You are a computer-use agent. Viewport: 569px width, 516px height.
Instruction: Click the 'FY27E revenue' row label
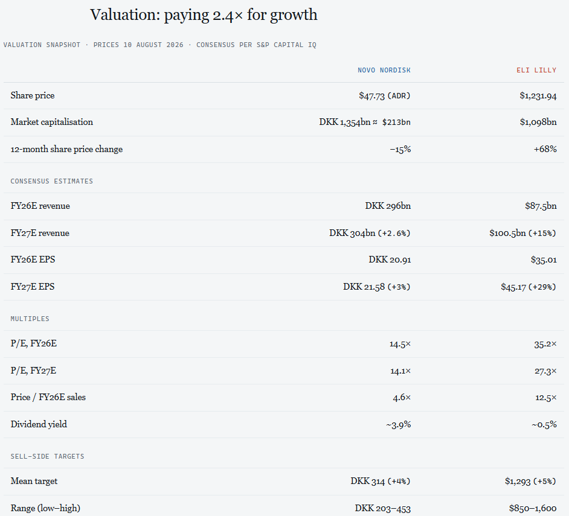pos(40,233)
